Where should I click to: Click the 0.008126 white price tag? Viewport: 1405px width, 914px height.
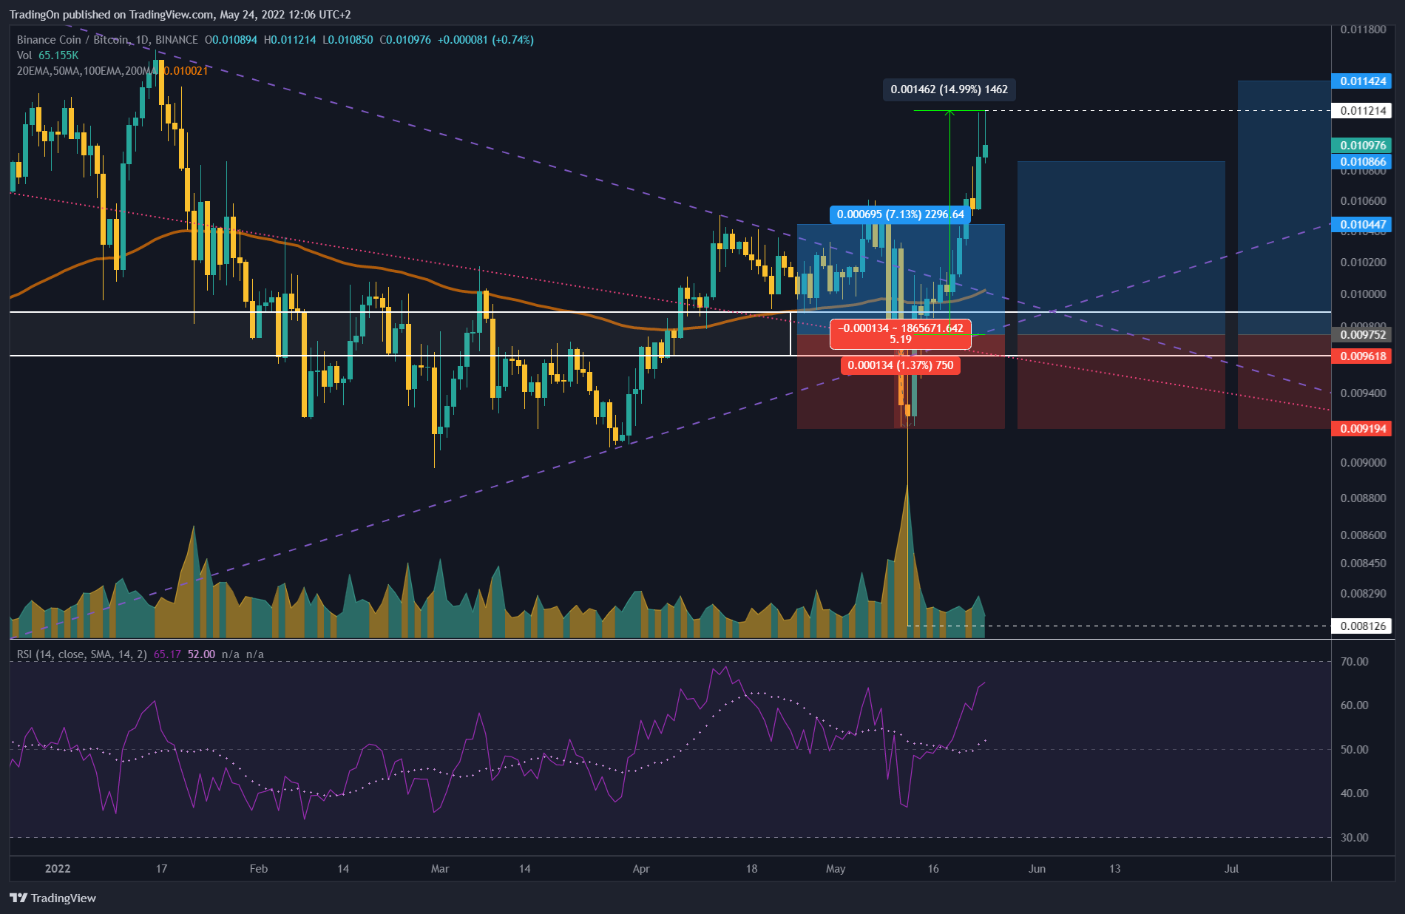coord(1363,626)
